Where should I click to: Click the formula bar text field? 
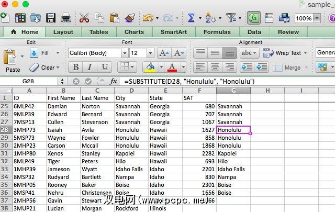tap(225, 82)
